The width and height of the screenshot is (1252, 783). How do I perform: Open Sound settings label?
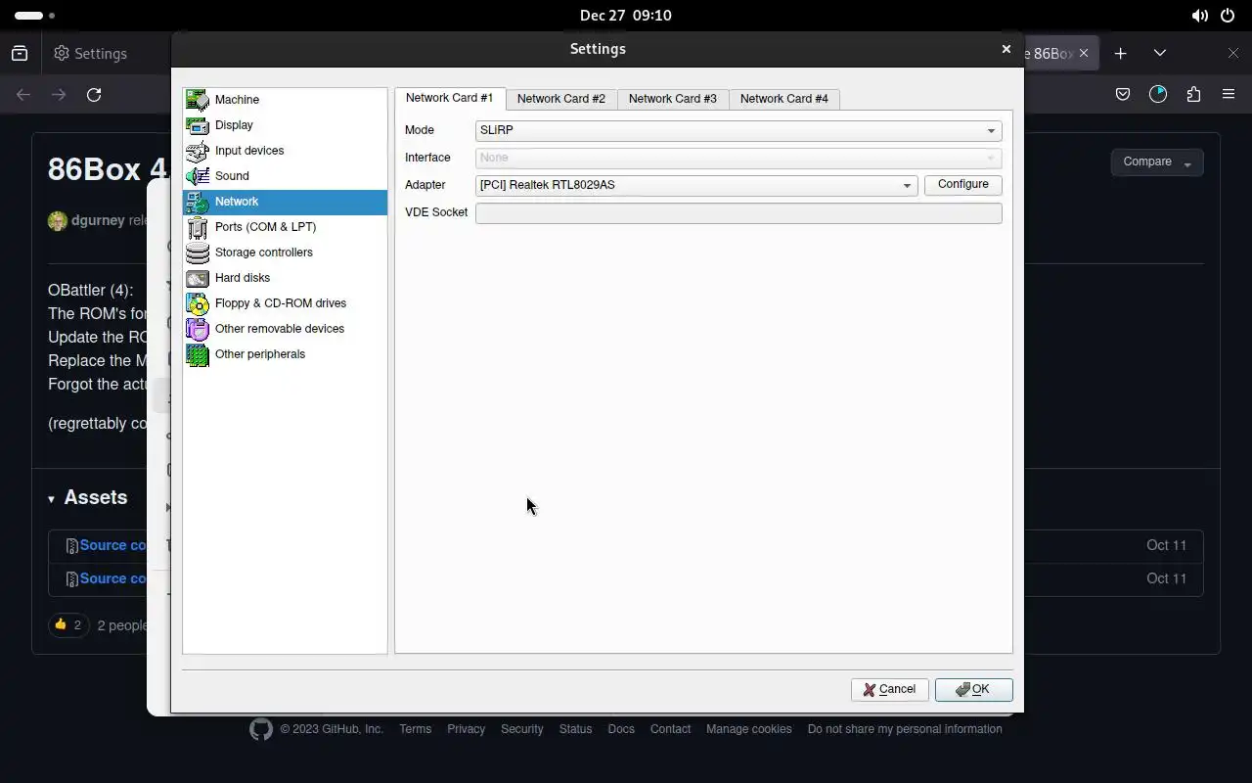coord(232,176)
